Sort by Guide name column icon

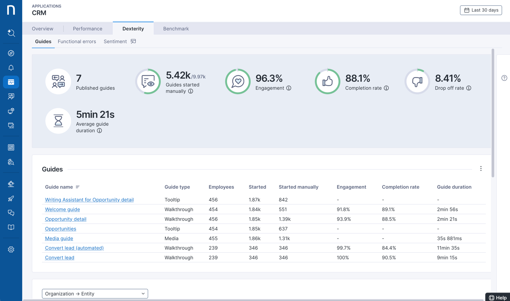point(78,187)
